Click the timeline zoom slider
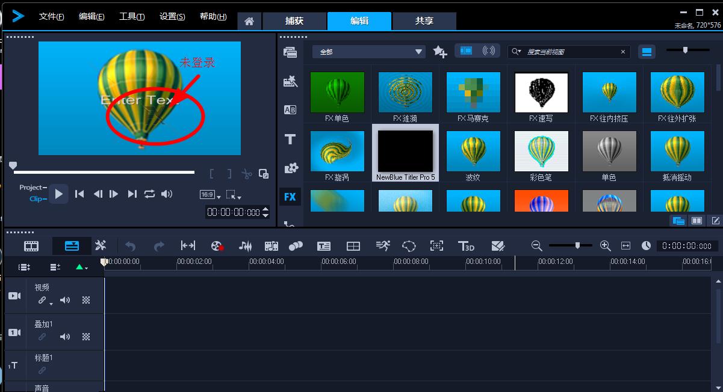 [x=577, y=245]
